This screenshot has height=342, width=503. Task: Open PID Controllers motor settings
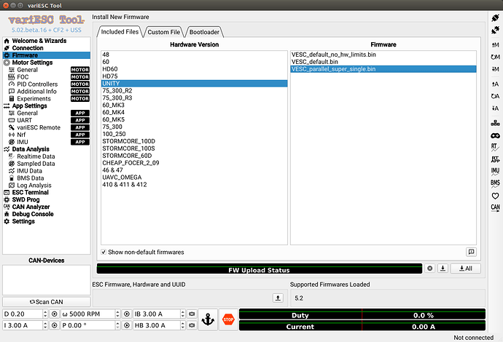pyautogui.click(x=37, y=84)
